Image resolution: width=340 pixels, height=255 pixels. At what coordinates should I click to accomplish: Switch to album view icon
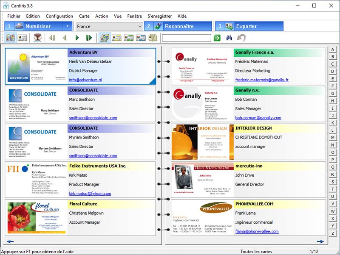tap(11, 38)
